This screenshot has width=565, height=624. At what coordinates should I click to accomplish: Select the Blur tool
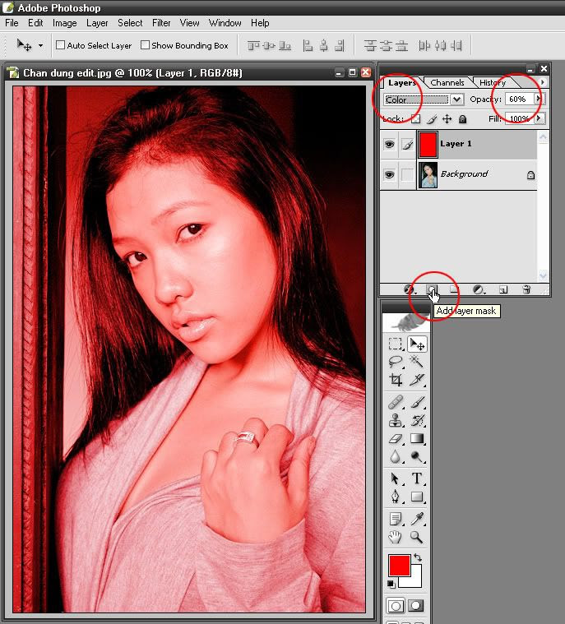pyautogui.click(x=395, y=456)
